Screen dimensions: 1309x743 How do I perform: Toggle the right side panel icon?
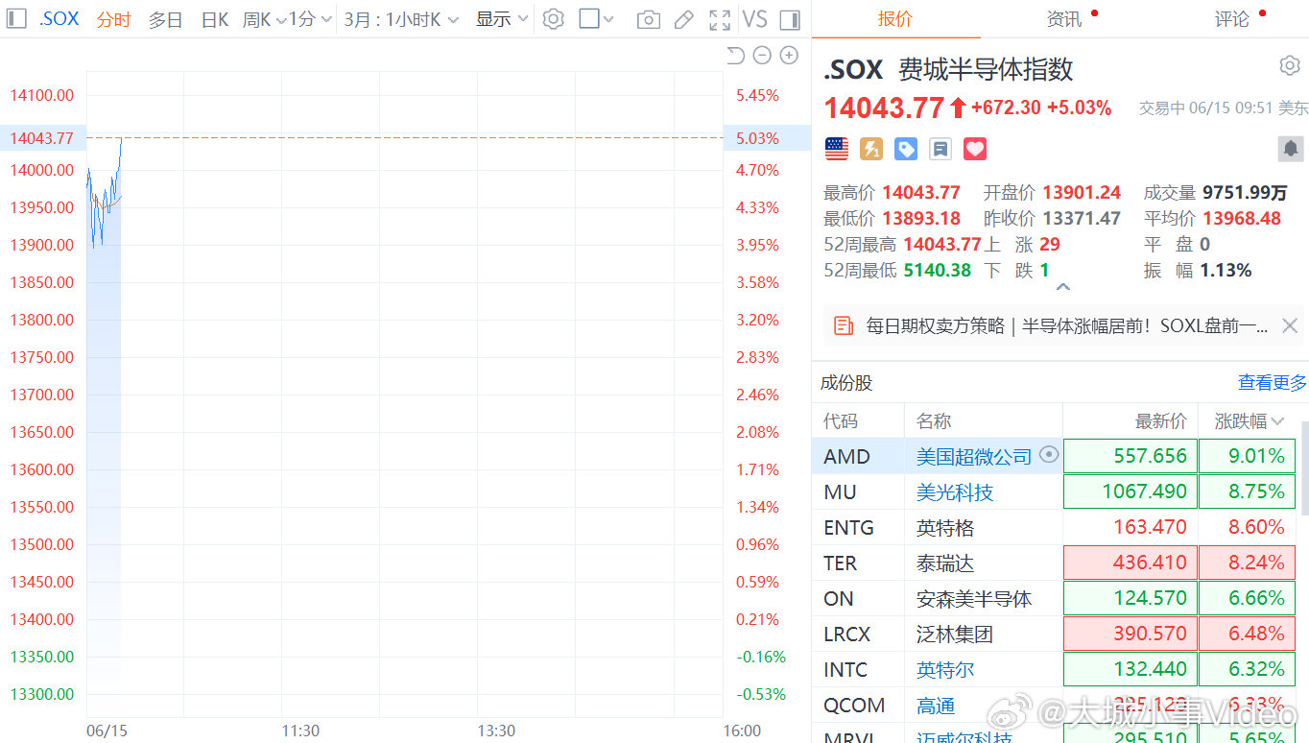790,19
